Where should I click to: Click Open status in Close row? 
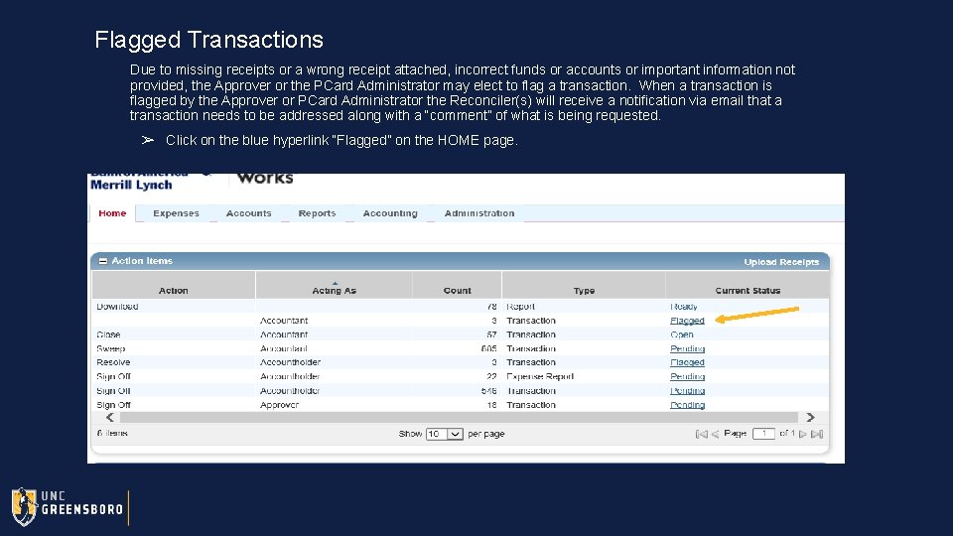(681, 335)
